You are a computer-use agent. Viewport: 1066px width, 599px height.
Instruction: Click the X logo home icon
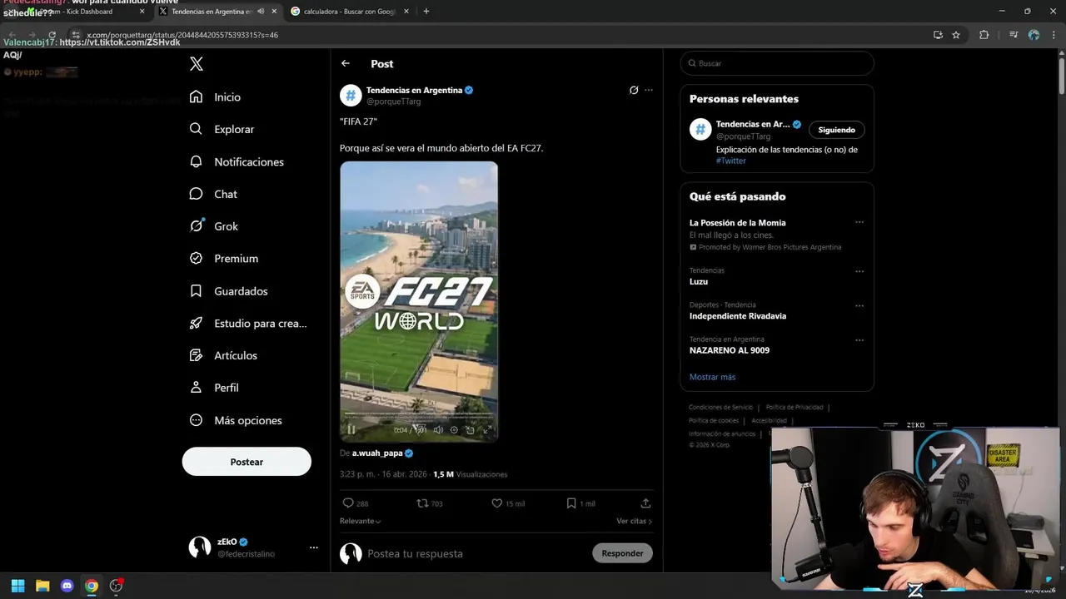197,64
